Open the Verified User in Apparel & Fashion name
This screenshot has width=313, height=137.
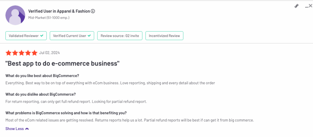59,11
